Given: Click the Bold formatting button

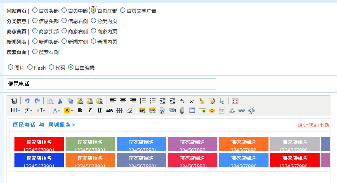Looking at the screenshot, I should tap(80, 110).
